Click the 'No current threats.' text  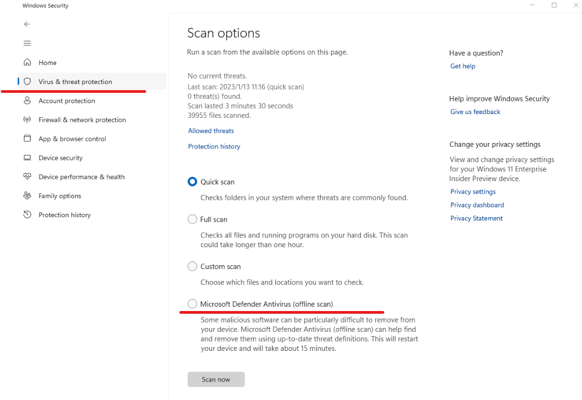tap(217, 76)
